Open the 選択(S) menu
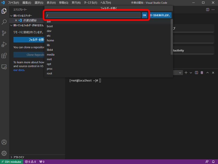Image resolution: width=218 pixels, height=164 pixels. 39,3
